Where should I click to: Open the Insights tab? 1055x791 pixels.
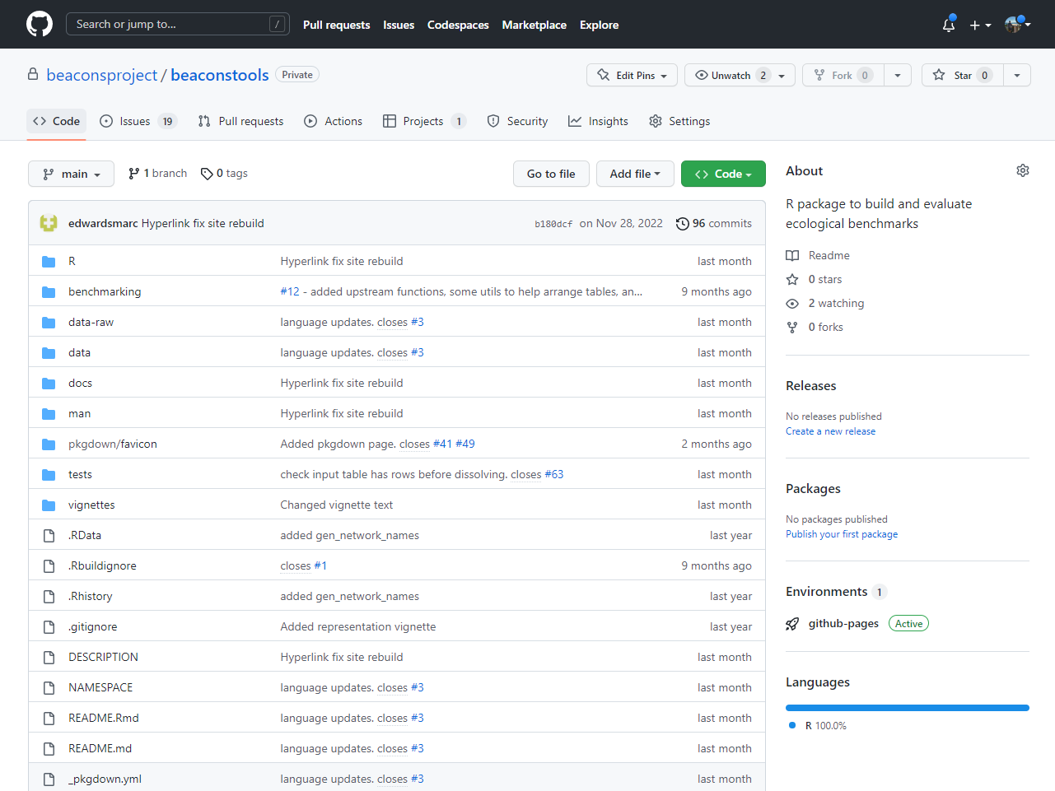[x=598, y=121]
